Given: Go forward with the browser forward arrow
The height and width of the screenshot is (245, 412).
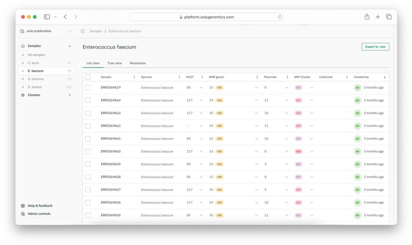Looking at the screenshot, I should 76,17.
